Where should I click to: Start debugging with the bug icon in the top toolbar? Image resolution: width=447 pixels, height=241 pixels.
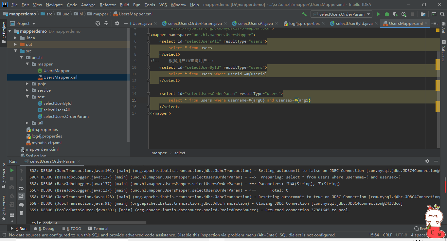387,14
